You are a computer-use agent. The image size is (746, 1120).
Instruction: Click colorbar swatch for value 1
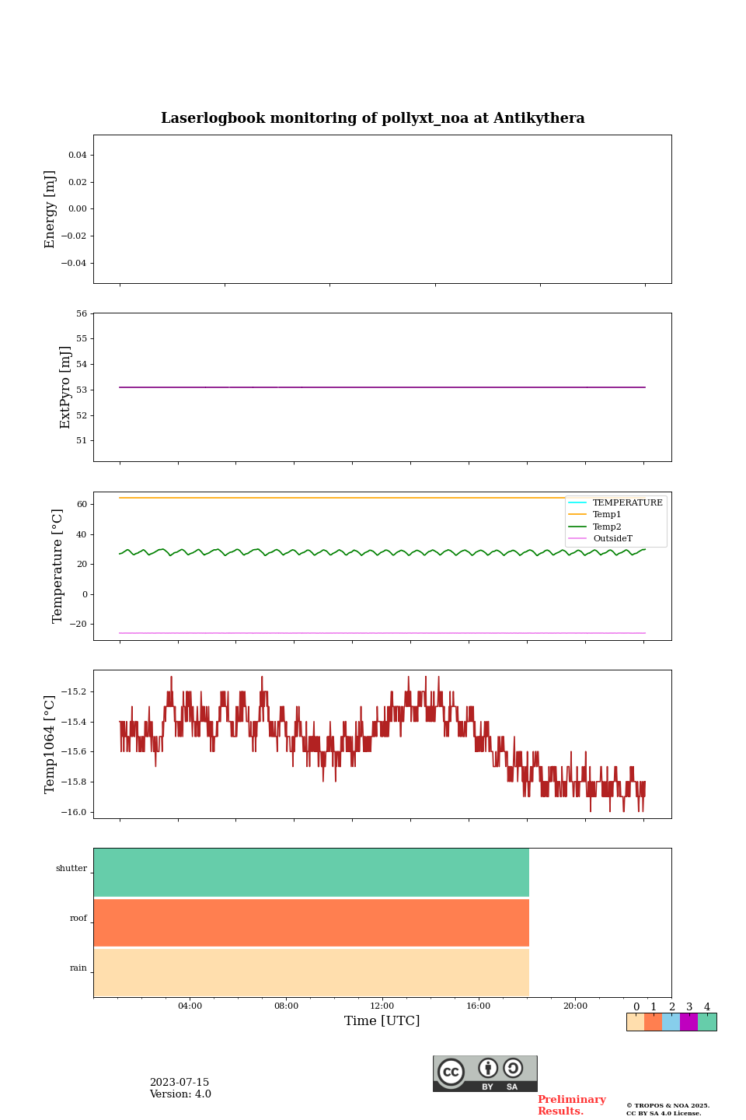tap(654, 1022)
